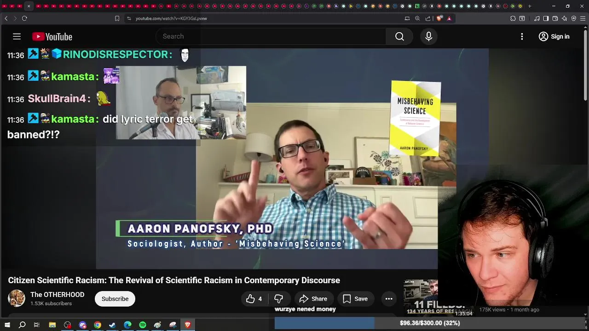Image resolution: width=589 pixels, height=331 pixels.
Task: Open more actions ellipsis under video
Action: point(389,299)
